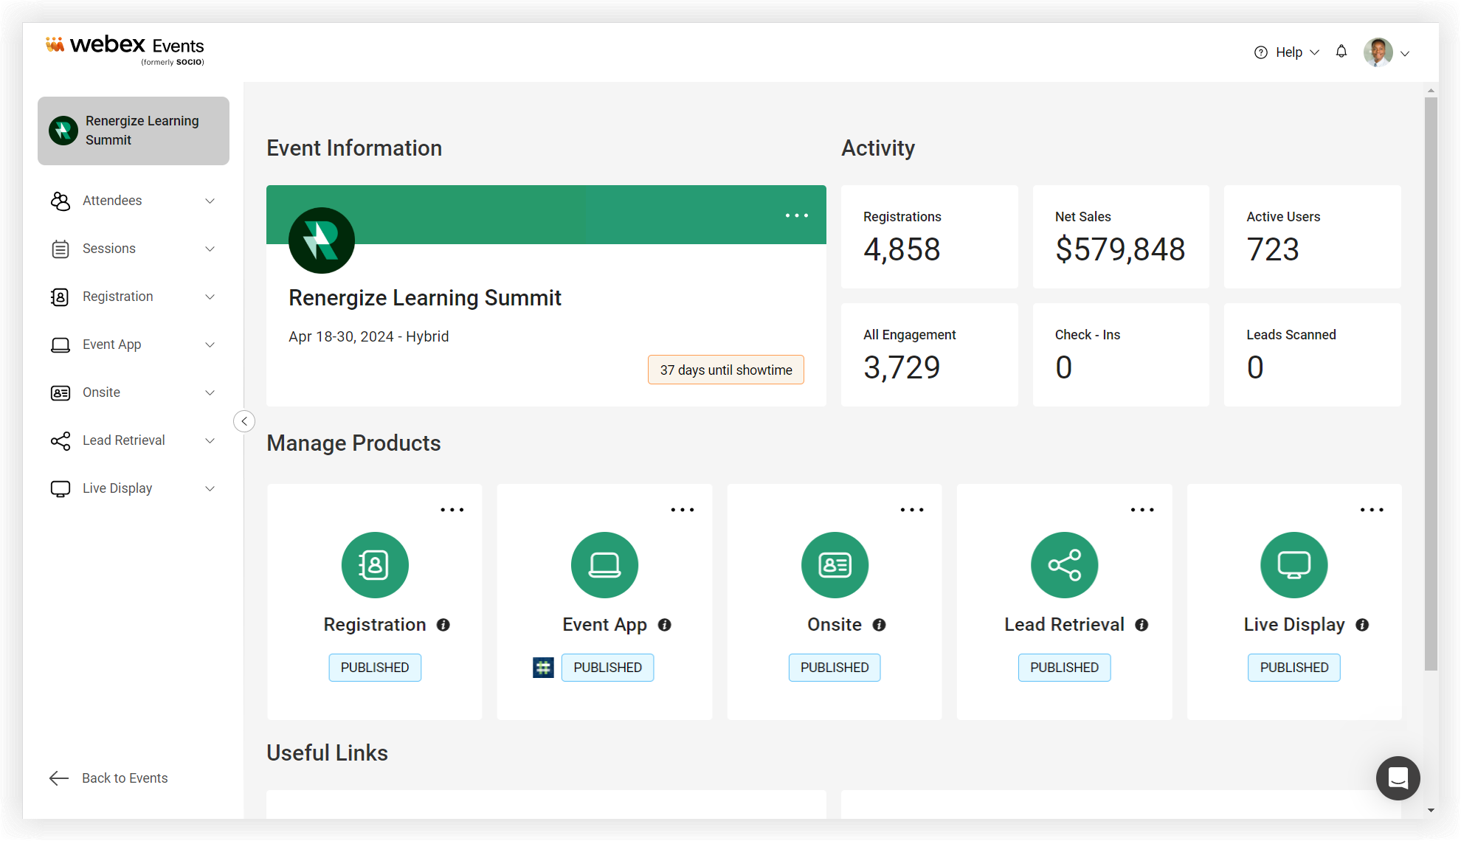This screenshot has width=1461, height=841.
Task: Click the Registration product circle icon
Action: point(375,565)
